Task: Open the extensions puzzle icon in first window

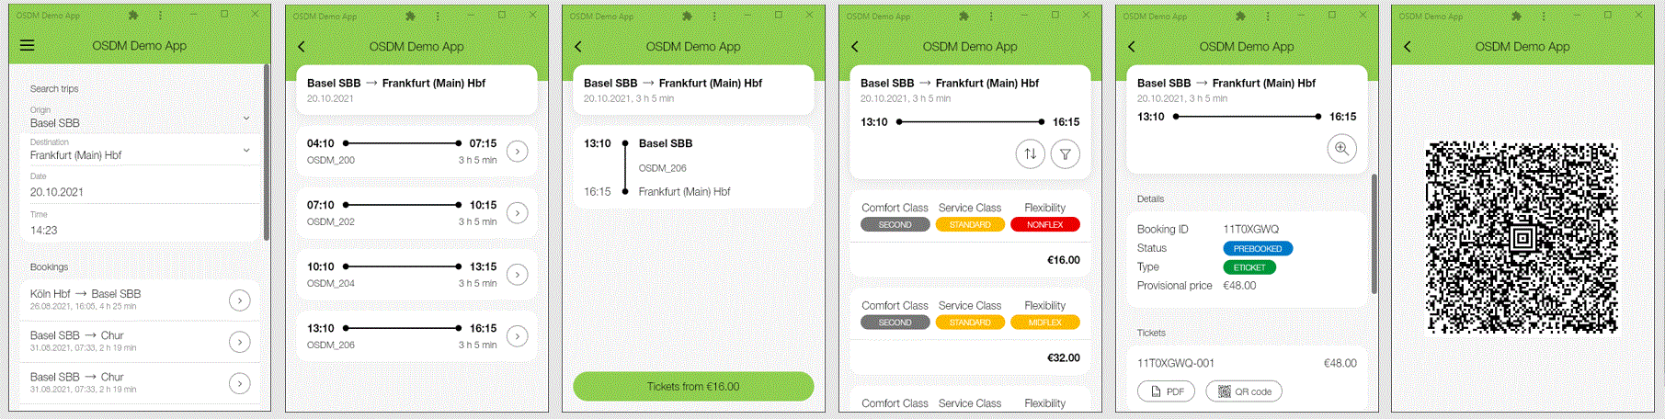Action: coord(133,16)
